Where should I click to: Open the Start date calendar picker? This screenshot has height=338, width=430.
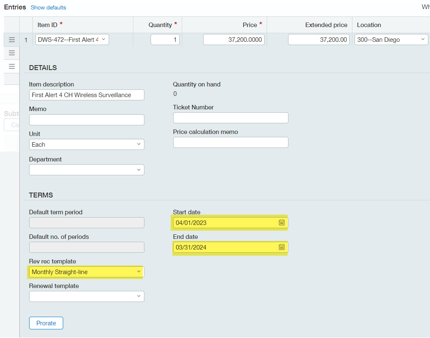281,222
